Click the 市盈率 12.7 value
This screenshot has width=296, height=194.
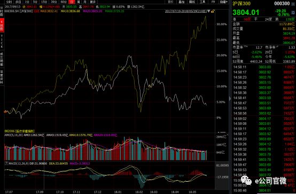pos(259,47)
